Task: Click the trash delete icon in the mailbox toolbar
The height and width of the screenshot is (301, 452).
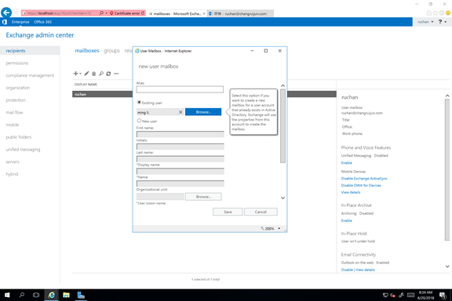Action: coord(93,74)
